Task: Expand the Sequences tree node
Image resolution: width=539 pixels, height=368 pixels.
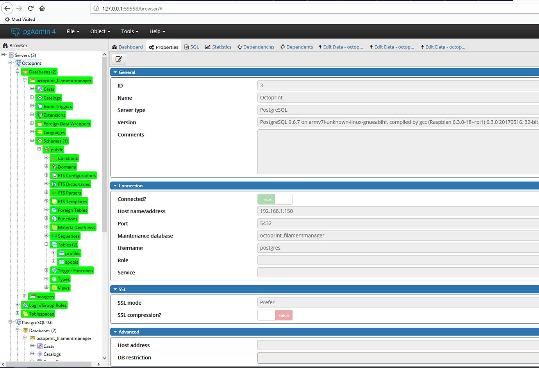Action: point(46,236)
